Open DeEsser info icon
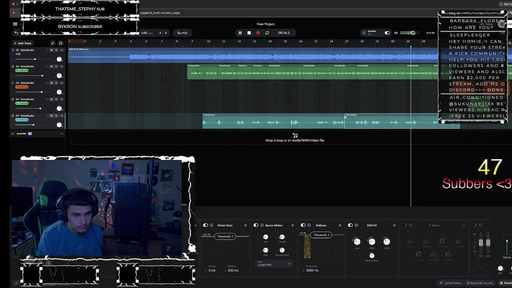 click(309, 225)
